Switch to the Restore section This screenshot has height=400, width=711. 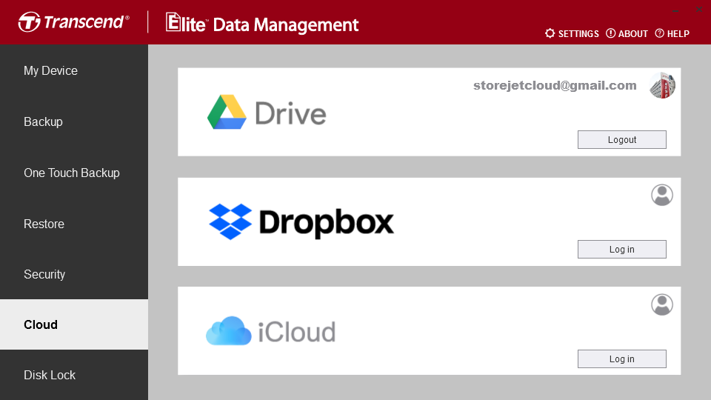[44, 224]
